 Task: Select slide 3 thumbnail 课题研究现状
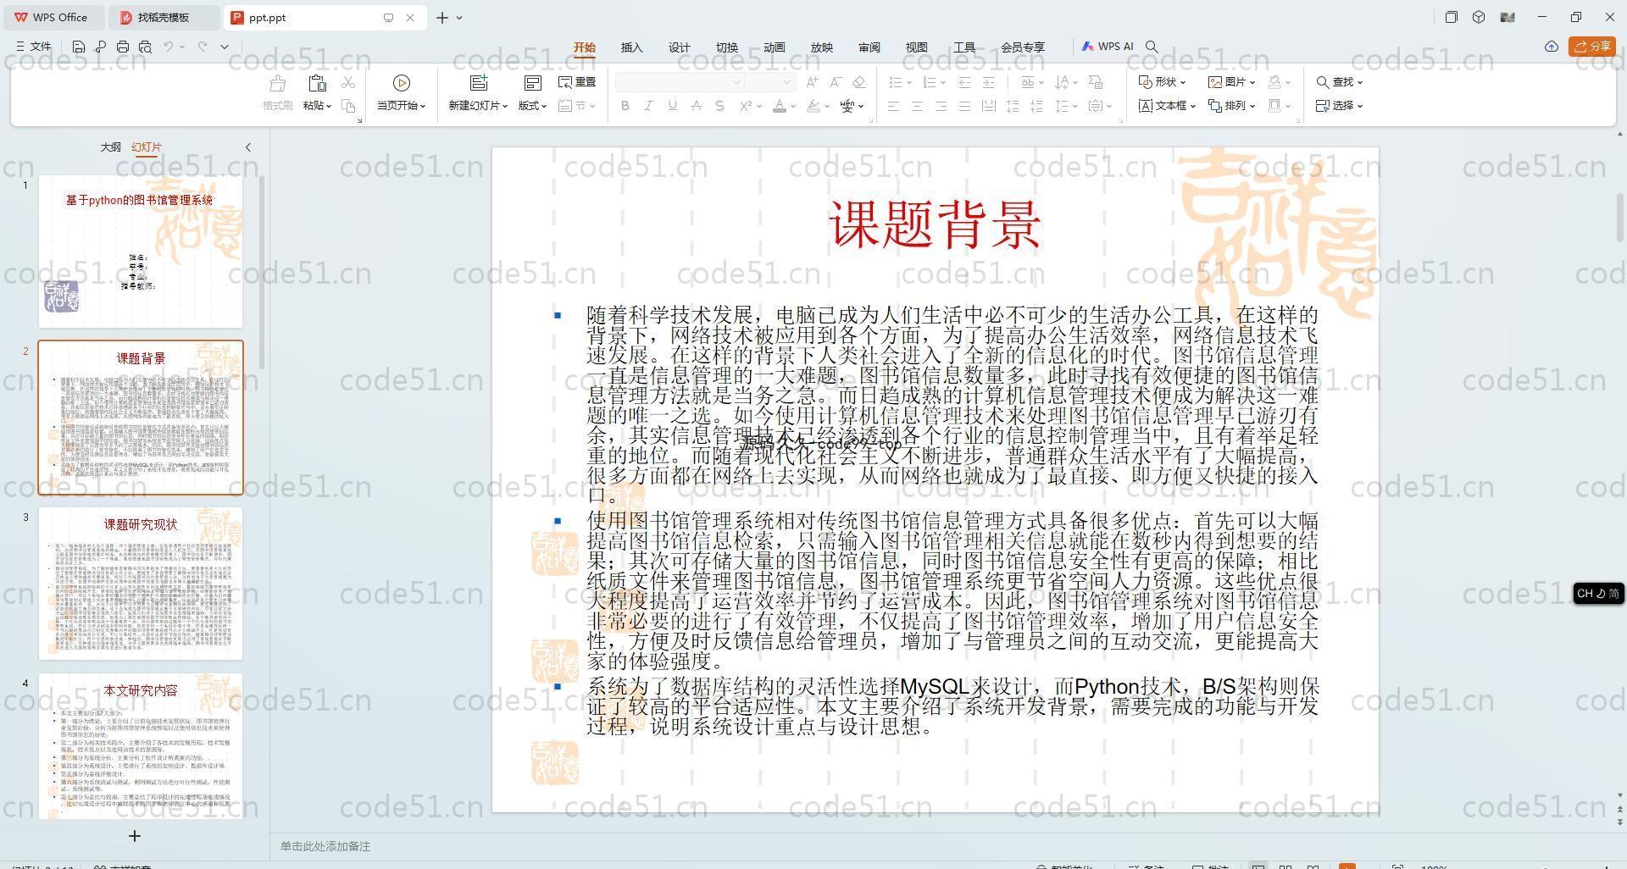[x=141, y=584]
